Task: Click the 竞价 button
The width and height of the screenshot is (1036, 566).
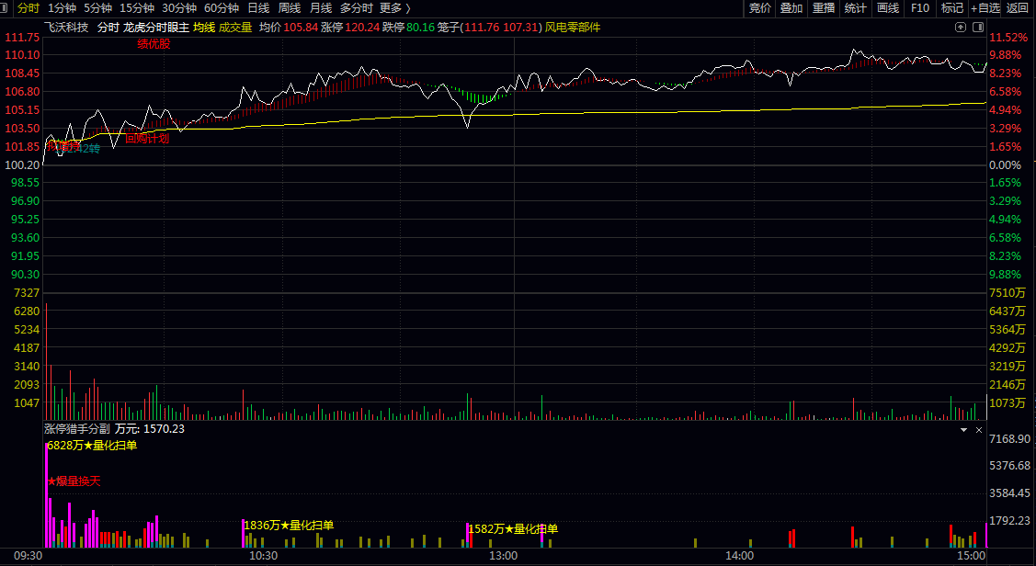Action: pyautogui.click(x=760, y=8)
